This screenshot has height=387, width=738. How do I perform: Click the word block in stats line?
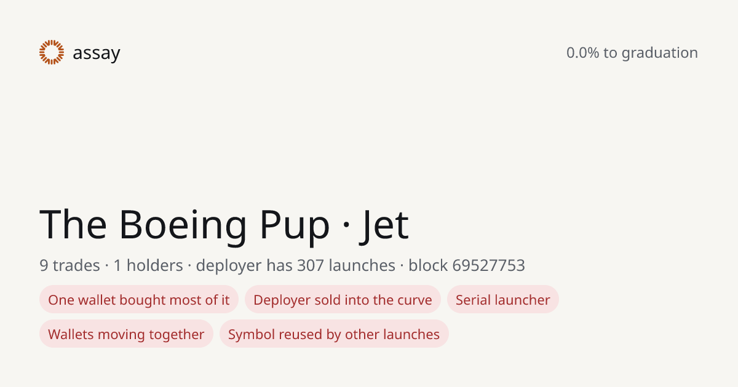coord(428,265)
